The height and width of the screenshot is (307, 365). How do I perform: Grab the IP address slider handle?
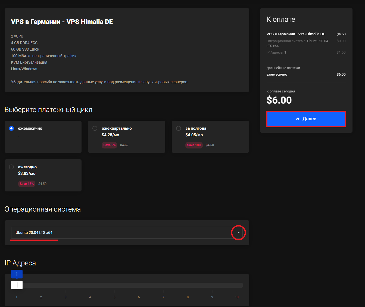tap(17, 285)
